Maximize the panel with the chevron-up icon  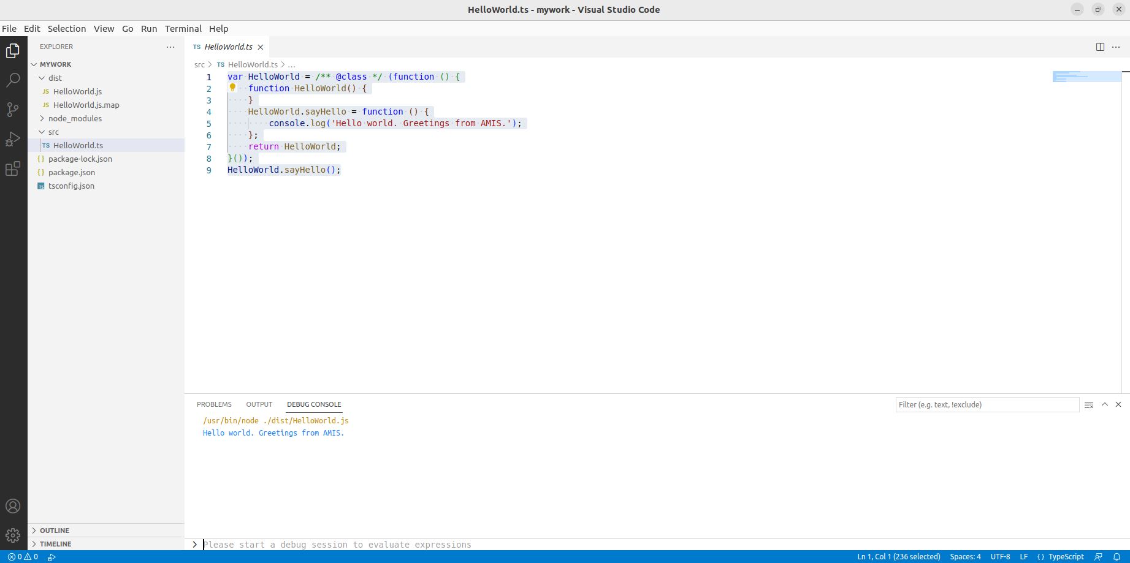1105,404
